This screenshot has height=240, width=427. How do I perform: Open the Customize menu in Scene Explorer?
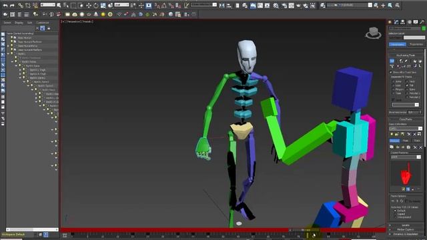[43, 23]
